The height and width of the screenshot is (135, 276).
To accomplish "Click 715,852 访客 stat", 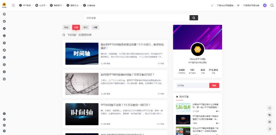I will click(213, 71).
